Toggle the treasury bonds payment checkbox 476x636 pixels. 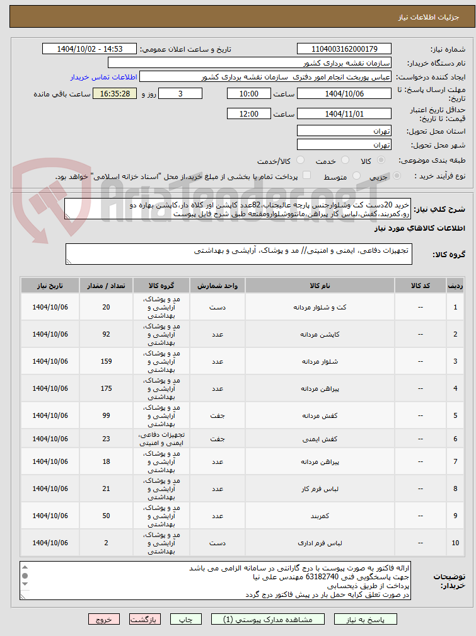point(307,175)
